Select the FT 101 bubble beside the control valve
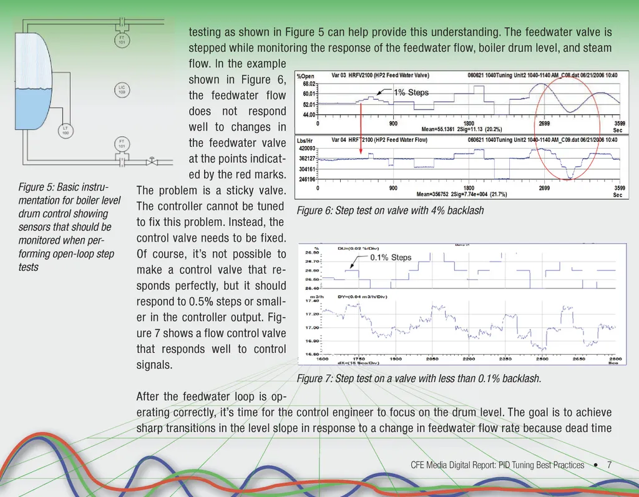 122,144
